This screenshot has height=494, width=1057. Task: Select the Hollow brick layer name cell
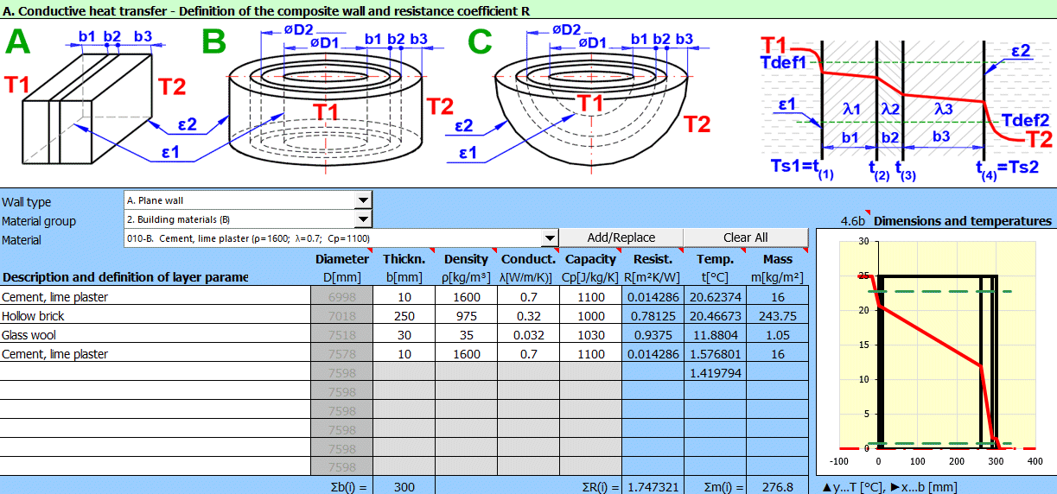pyautogui.click(x=156, y=316)
